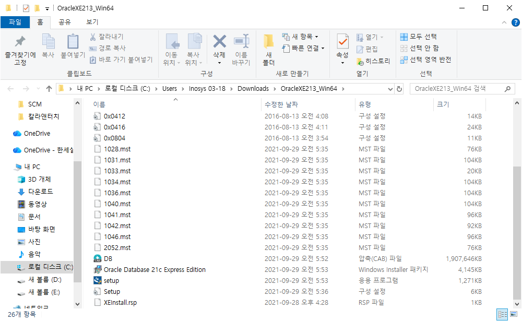
Task: Click the 이름 바꾸기 (rename) icon
Action: [241, 41]
